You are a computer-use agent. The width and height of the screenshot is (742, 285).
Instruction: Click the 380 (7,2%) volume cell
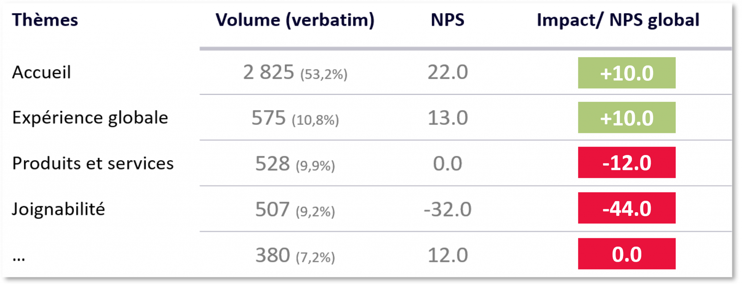[x=295, y=255]
